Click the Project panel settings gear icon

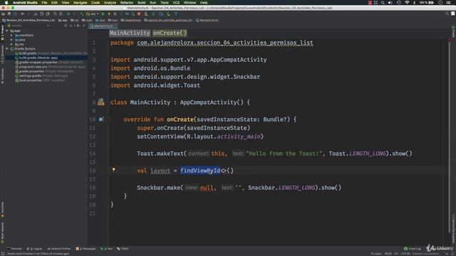(78, 26)
